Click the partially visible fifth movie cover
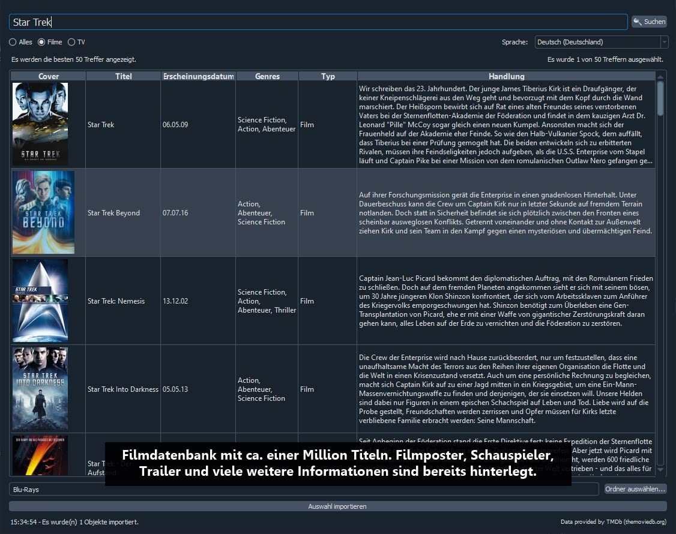The width and height of the screenshot is (676, 534). pos(40,455)
